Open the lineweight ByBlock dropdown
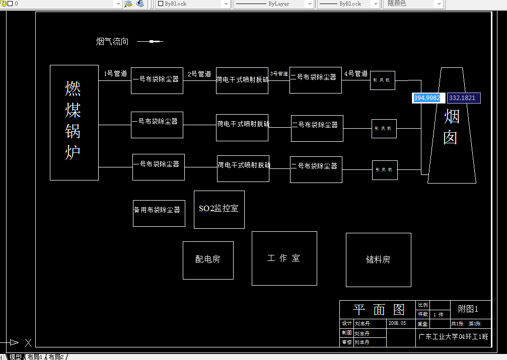 click(375, 4)
